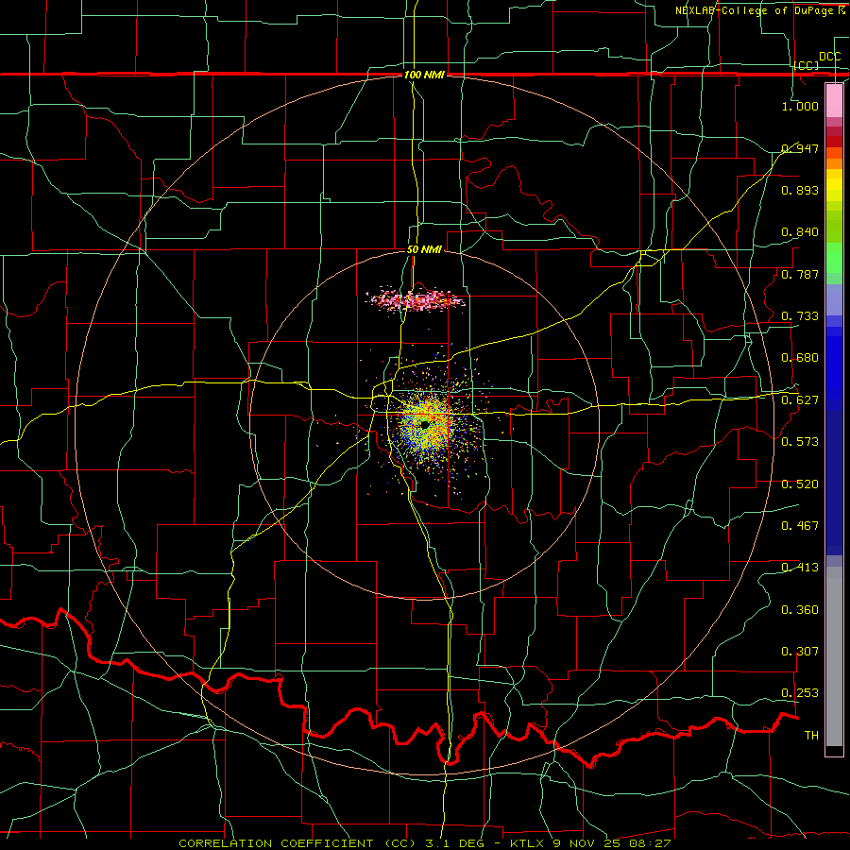The width and height of the screenshot is (850, 850).
Task: Select the 0.467 scale value
Action: tap(800, 526)
